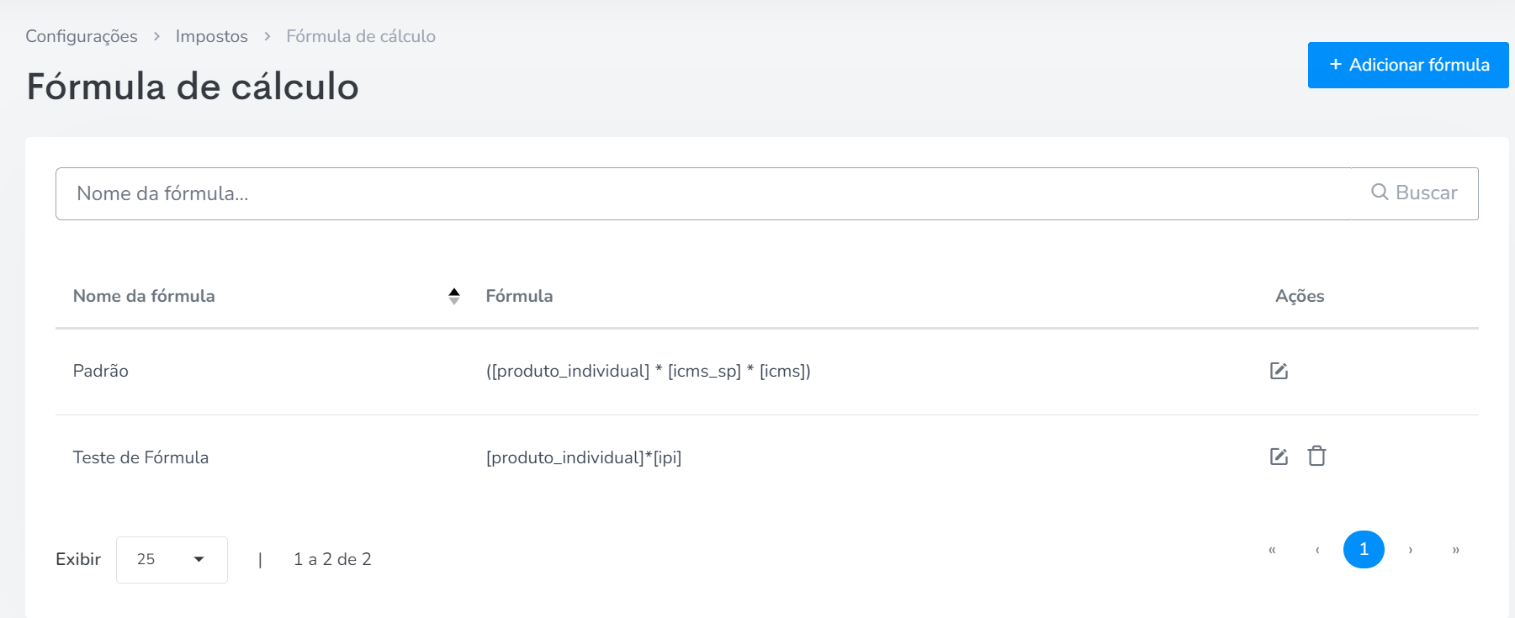
Task: Click the Ações column header
Action: (x=1300, y=296)
